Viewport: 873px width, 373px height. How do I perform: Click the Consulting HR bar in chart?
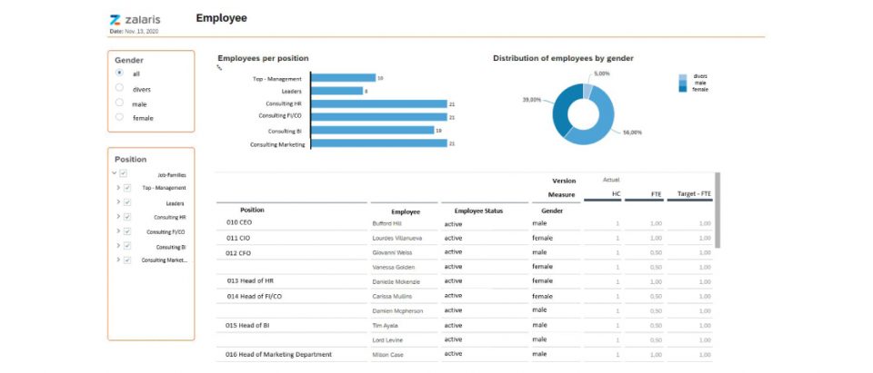[379, 104]
